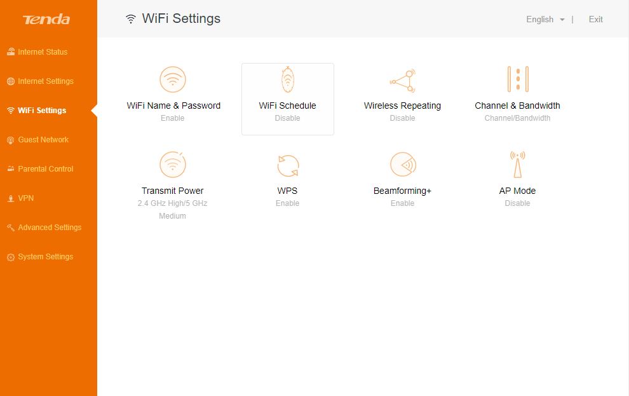The image size is (629, 396).
Task: Click the Exit link
Action: [596, 19]
